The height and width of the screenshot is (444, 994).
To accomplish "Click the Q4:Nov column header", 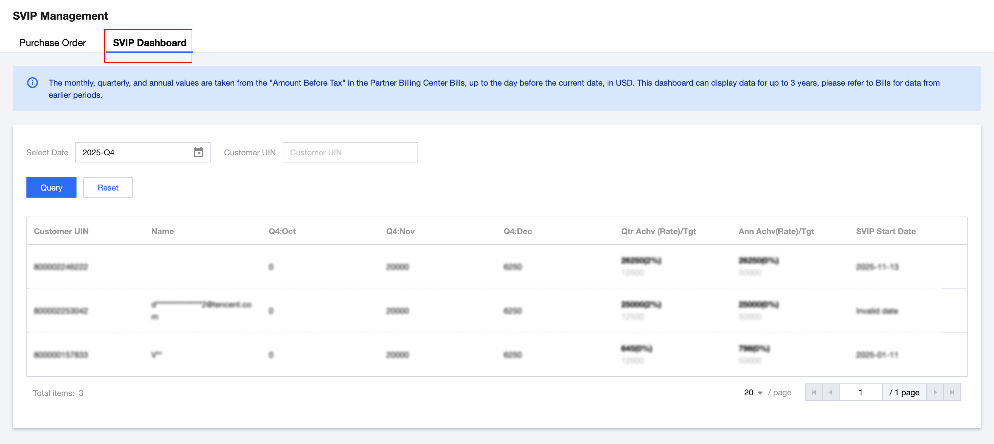I will coord(400,231).
